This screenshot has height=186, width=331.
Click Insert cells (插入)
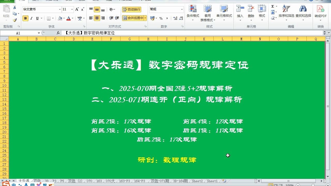click(240, 13)
